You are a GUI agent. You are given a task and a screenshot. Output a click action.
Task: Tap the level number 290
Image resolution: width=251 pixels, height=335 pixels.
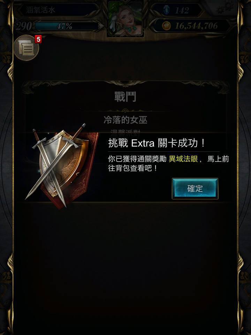click(24, 26)
